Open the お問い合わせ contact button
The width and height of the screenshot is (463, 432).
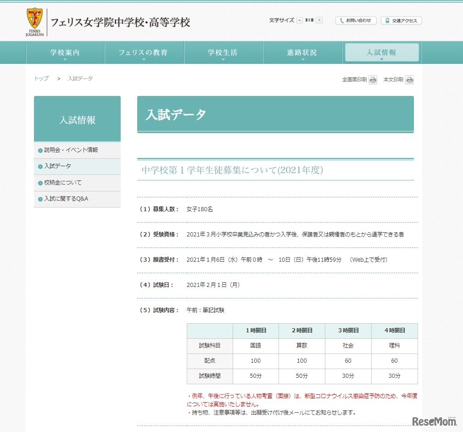pos(356,21)
